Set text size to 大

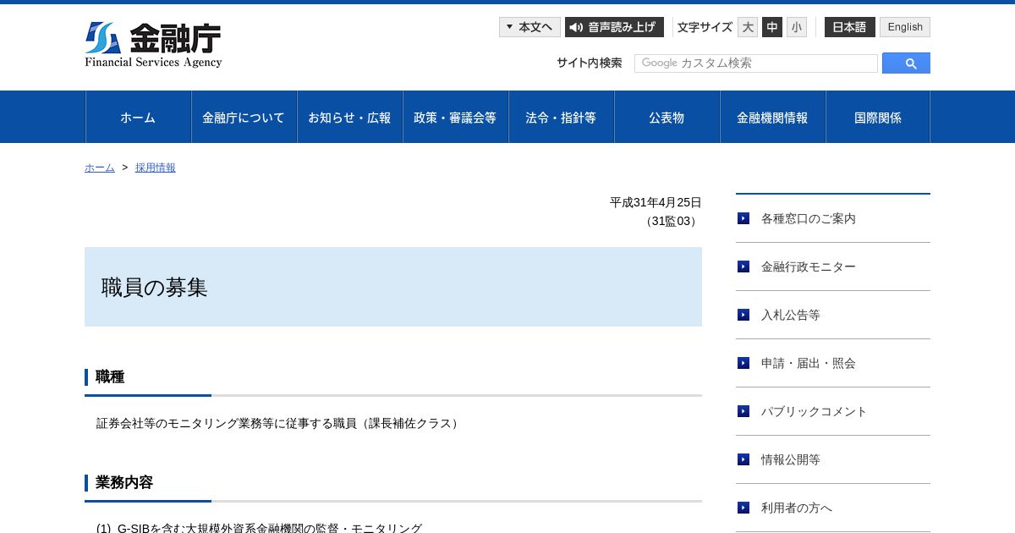(748, 27)
